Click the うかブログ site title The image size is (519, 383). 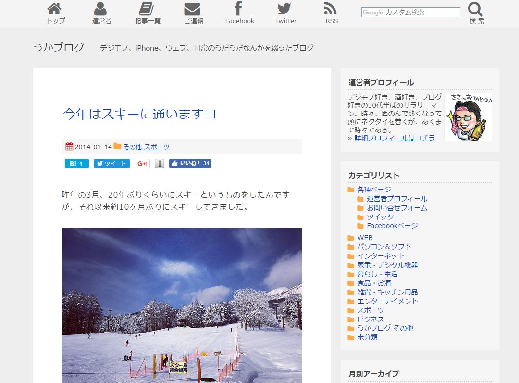click(59, 48)
